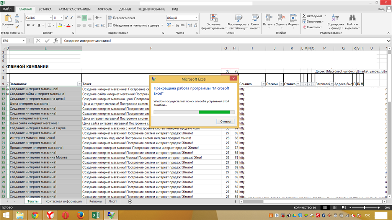Viewport: 392px width, 220px height.
Task: Click the text orientation icon
Action: [x=97, y=18]
